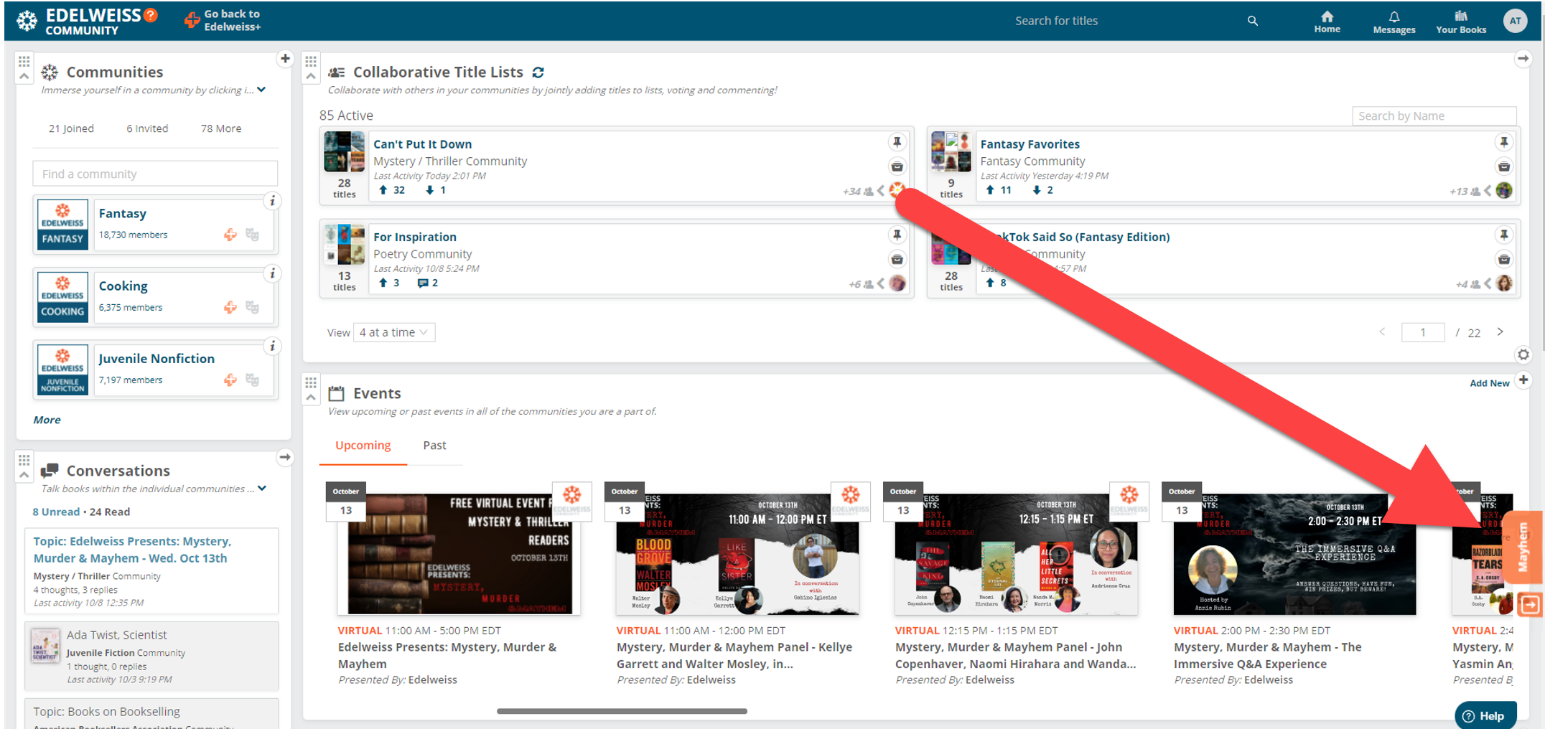1545x729 pixels.
Task: Open comments on For Inspiration list
Action: point(428,283)
